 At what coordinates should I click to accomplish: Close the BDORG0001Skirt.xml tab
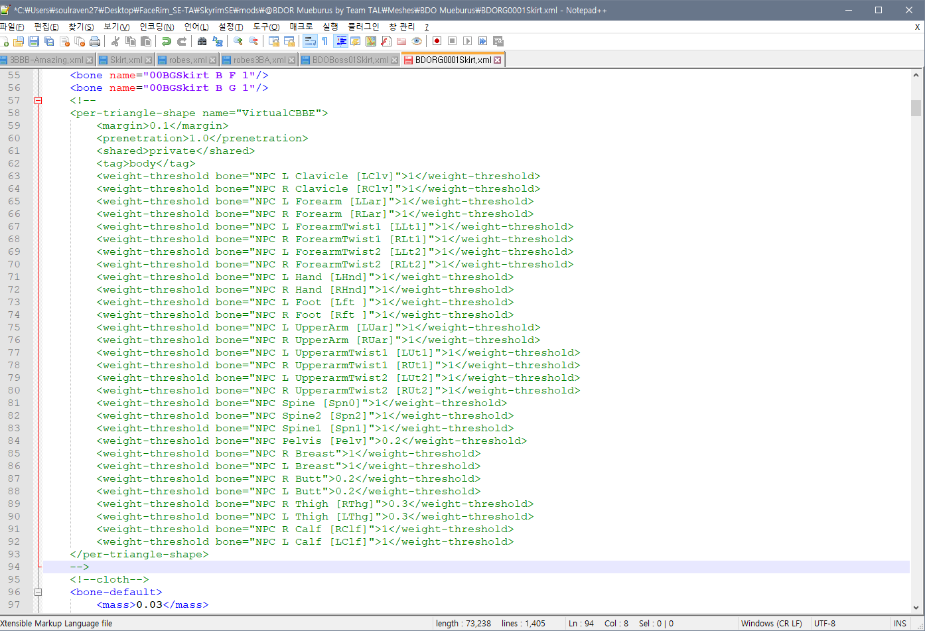pos(498,60)
